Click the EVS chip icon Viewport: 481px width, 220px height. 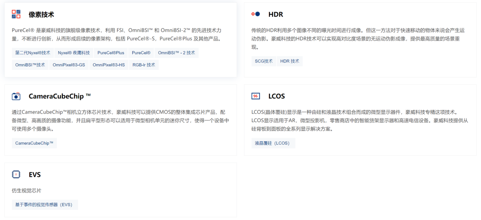pyautogui.click(x=16, y=174)
